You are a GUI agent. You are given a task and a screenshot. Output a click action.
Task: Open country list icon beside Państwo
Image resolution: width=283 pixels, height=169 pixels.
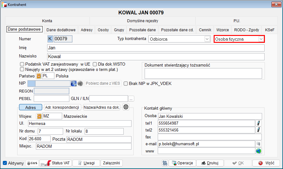(39, 76)
